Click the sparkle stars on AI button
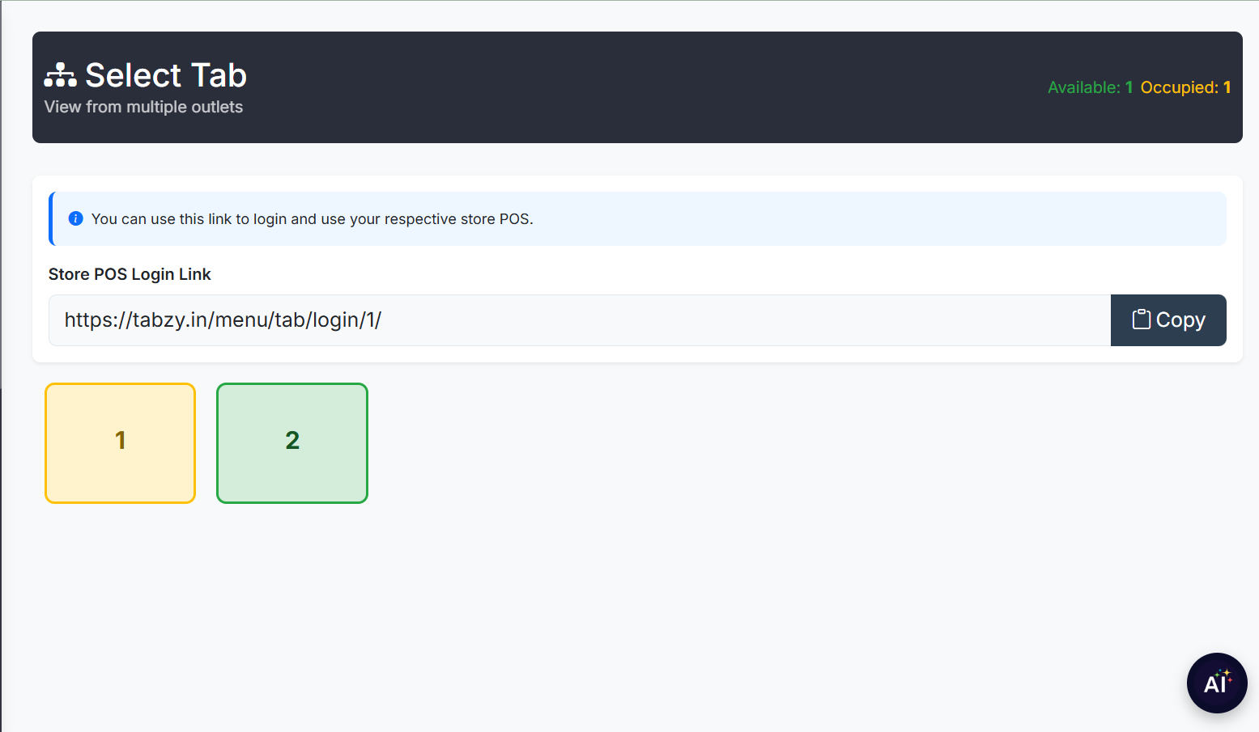 [x=1225, y=674]
